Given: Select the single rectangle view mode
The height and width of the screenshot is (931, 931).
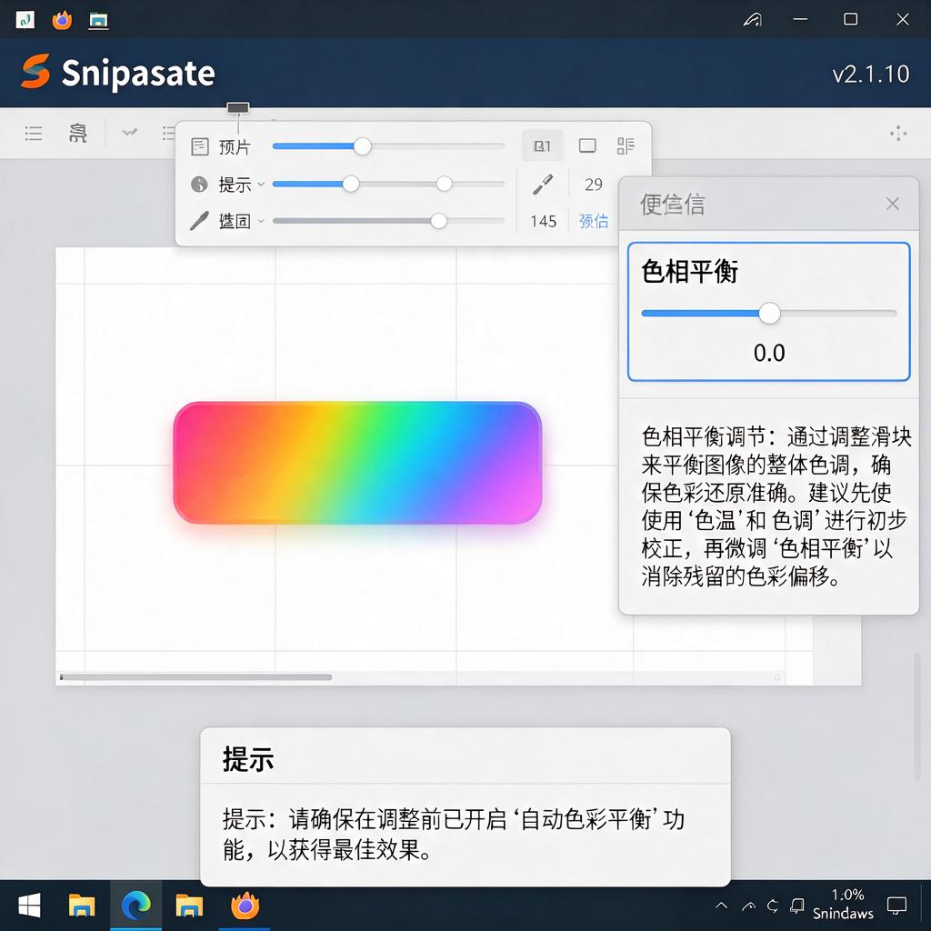Looking at the screenshot, I should (587, 145).
